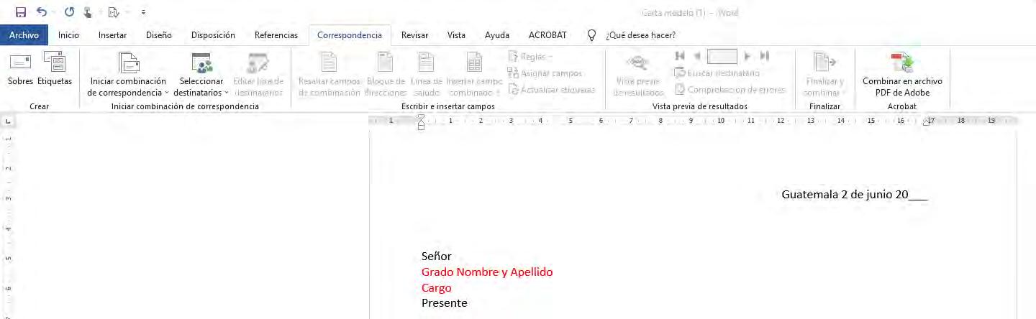The width and height of the screenshot is (1036, 319).
Task: Click the tab stop selector at ruler corner
Action: (x=6, y=123)
